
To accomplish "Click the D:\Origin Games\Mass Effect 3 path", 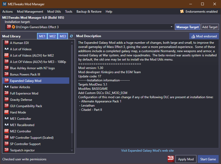I will (37, 27).
